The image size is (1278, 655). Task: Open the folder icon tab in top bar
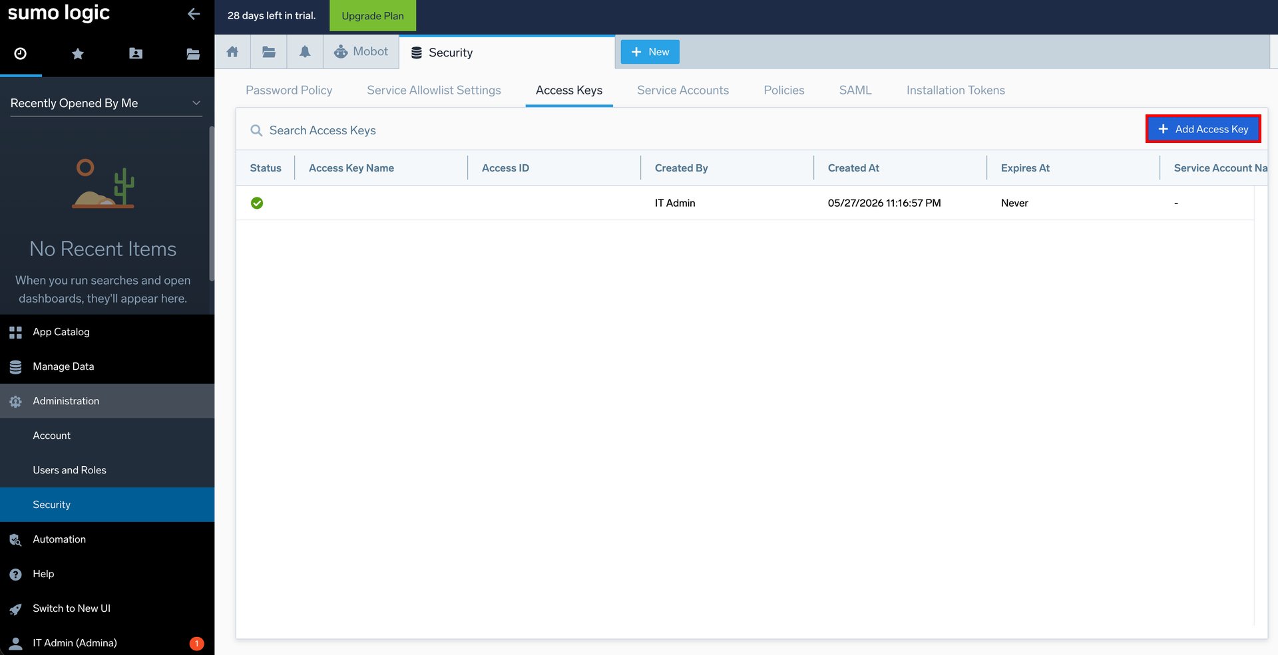pyautogui.click(x=269, y=52)
